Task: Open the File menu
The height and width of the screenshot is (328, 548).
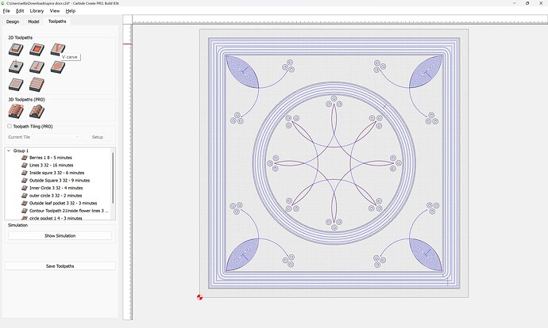Action: [6, 11]
